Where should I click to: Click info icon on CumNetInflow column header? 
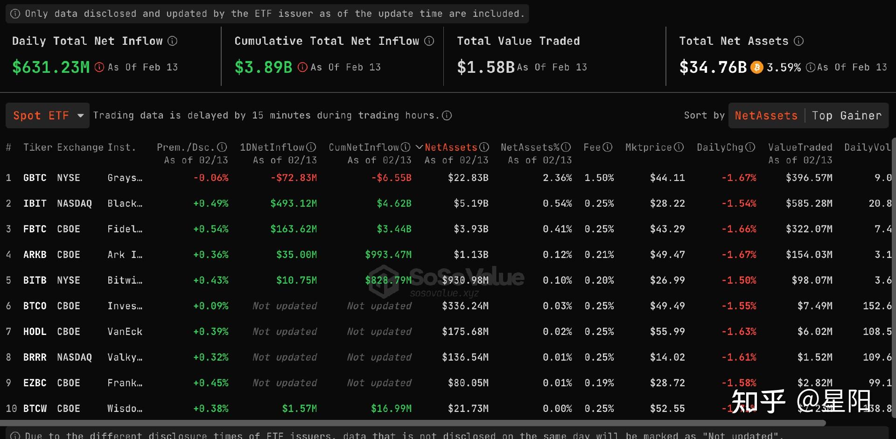[406, 147]
